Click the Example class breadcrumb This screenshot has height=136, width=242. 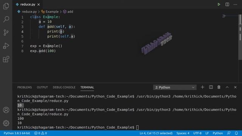50,12
